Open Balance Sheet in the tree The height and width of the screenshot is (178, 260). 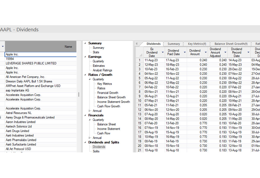[106, 124]
